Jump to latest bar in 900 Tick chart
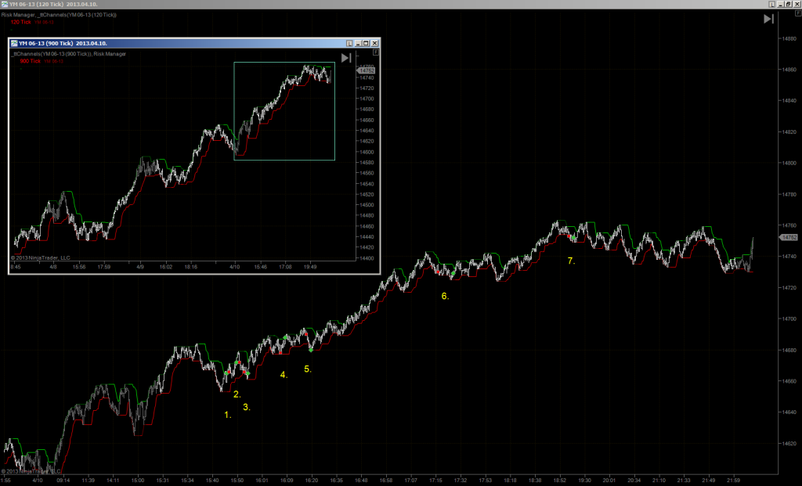The height and width of the screenshot is (486, 802). click(346, 58)
